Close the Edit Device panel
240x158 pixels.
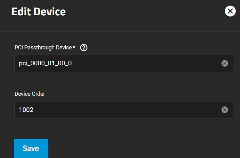point(230,11)
